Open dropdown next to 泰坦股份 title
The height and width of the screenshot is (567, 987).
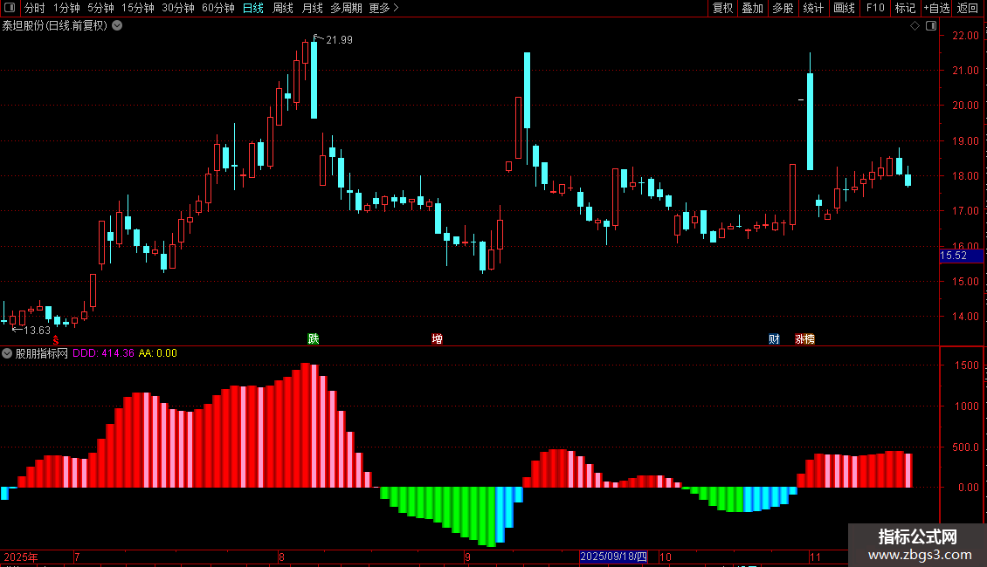[x=117, y=26]
